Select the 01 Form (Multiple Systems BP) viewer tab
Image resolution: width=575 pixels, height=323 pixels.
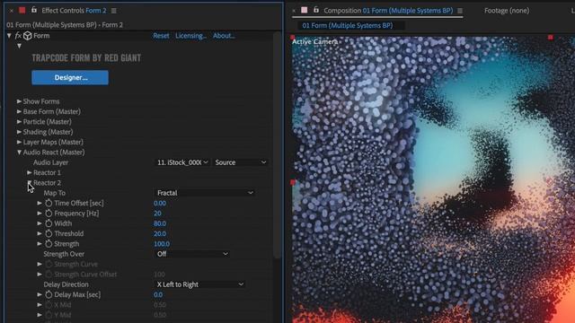tap(348, 25)
